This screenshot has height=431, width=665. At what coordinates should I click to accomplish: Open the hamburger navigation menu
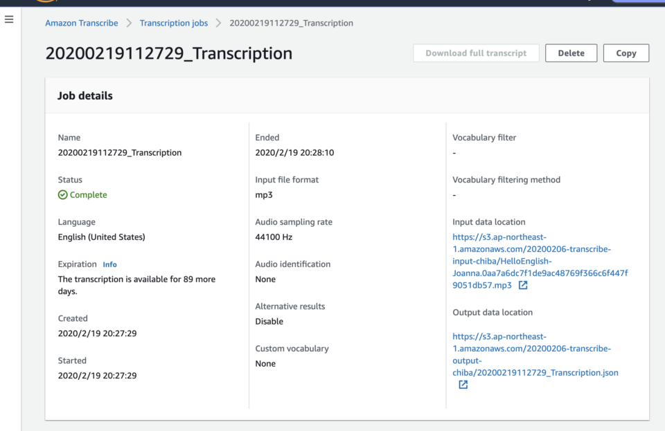point(9,19)
